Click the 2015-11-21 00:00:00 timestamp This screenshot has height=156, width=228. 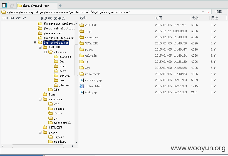(171, 31)
